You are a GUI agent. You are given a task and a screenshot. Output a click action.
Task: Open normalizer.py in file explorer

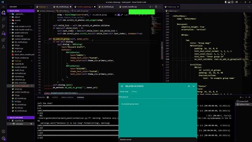click(20, 73)
